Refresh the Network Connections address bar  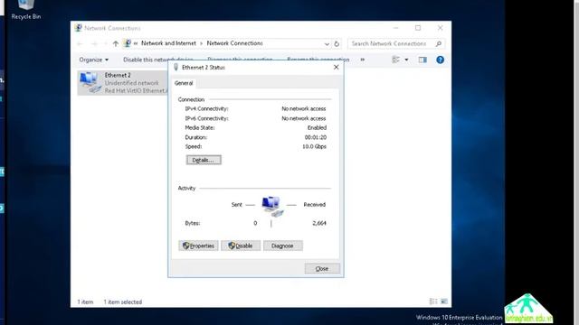point(337,44)
